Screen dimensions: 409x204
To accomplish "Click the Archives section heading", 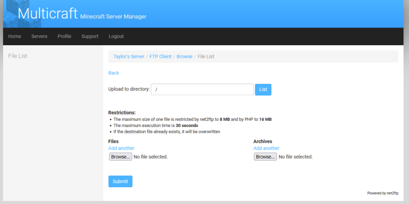I will pyautogui.click(x=263, y=141).
